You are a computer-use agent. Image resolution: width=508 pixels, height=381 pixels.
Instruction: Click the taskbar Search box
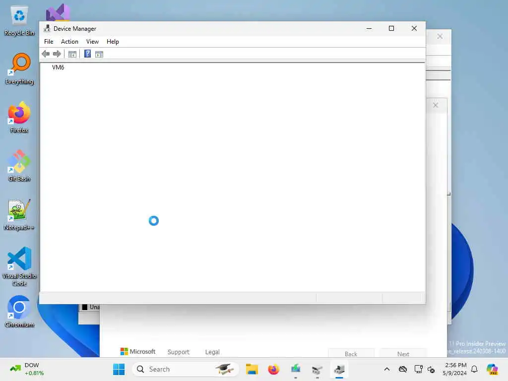tap(186, 369)
